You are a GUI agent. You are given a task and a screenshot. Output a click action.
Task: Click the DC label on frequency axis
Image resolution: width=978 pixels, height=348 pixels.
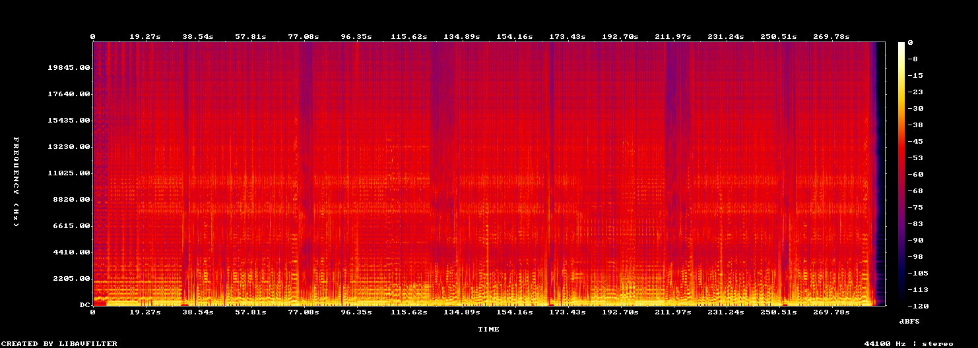point(84,305)
